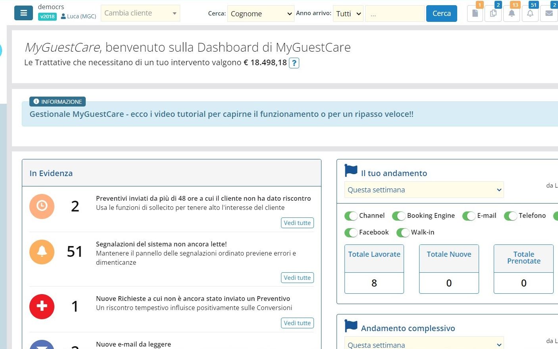Click the Totale Lavorate card header
Viewport: 558px width, 349px height.
tap(374, 258)
